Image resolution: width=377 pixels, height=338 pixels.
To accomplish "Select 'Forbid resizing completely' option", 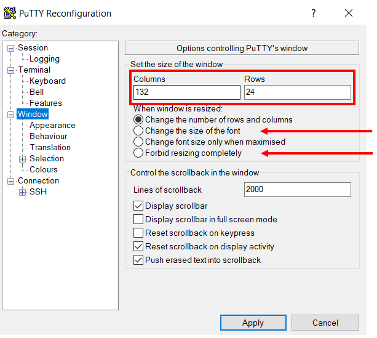I will 139,153.
